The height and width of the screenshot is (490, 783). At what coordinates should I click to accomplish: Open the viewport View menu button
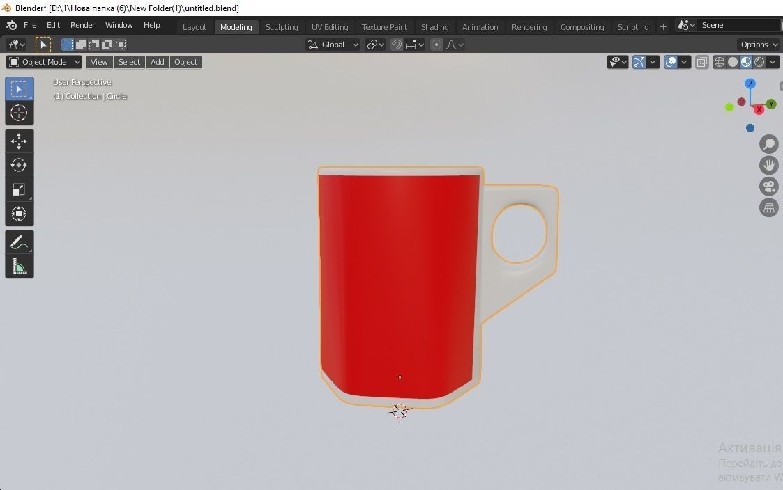point(99,62)
